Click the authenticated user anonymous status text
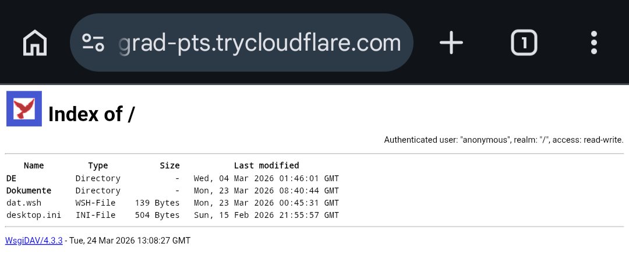This screenshot has width=629, height=275. (504, 140)
